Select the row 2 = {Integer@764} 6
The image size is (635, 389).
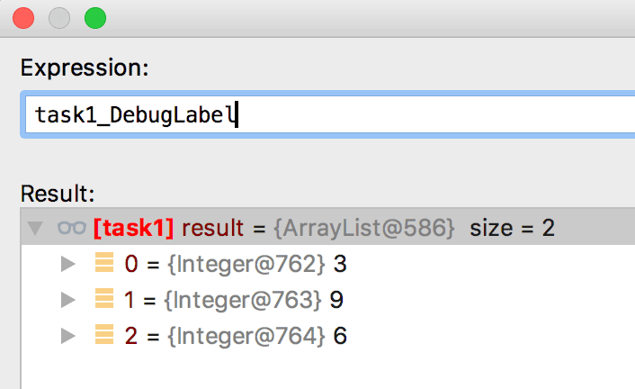tap(327, 336)
